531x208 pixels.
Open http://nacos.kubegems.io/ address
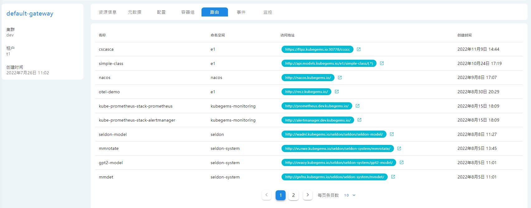[x=308, y=77]
